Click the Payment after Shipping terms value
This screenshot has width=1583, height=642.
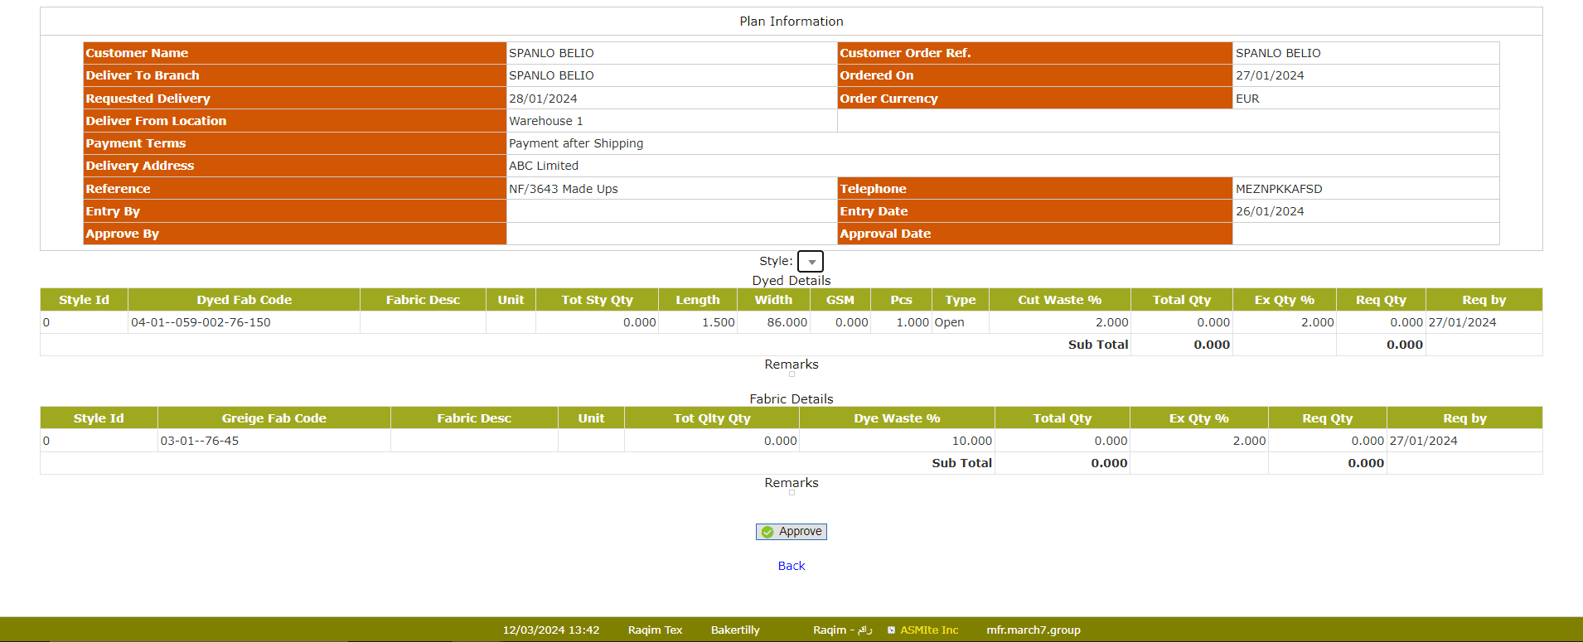pyautogui.click(x=575, y=143)
